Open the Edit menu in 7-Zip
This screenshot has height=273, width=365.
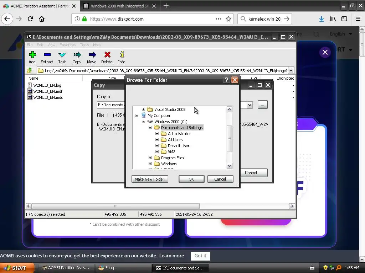pyautogui.click(x=40, y=45)
